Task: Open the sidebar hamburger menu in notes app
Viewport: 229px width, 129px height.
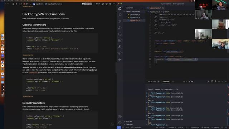Action: coord(14,4)
